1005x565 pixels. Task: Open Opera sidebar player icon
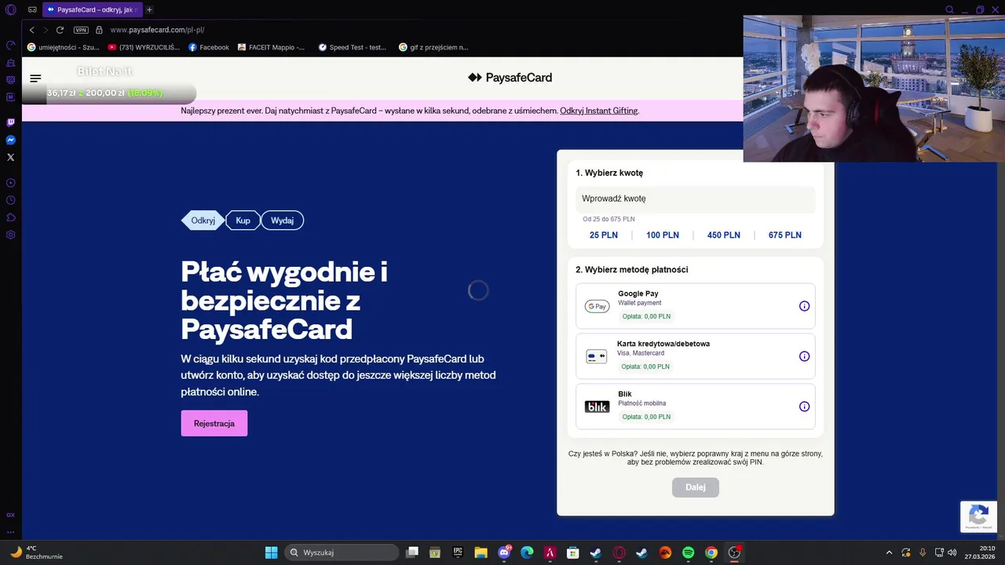click(x=11, y=183)
